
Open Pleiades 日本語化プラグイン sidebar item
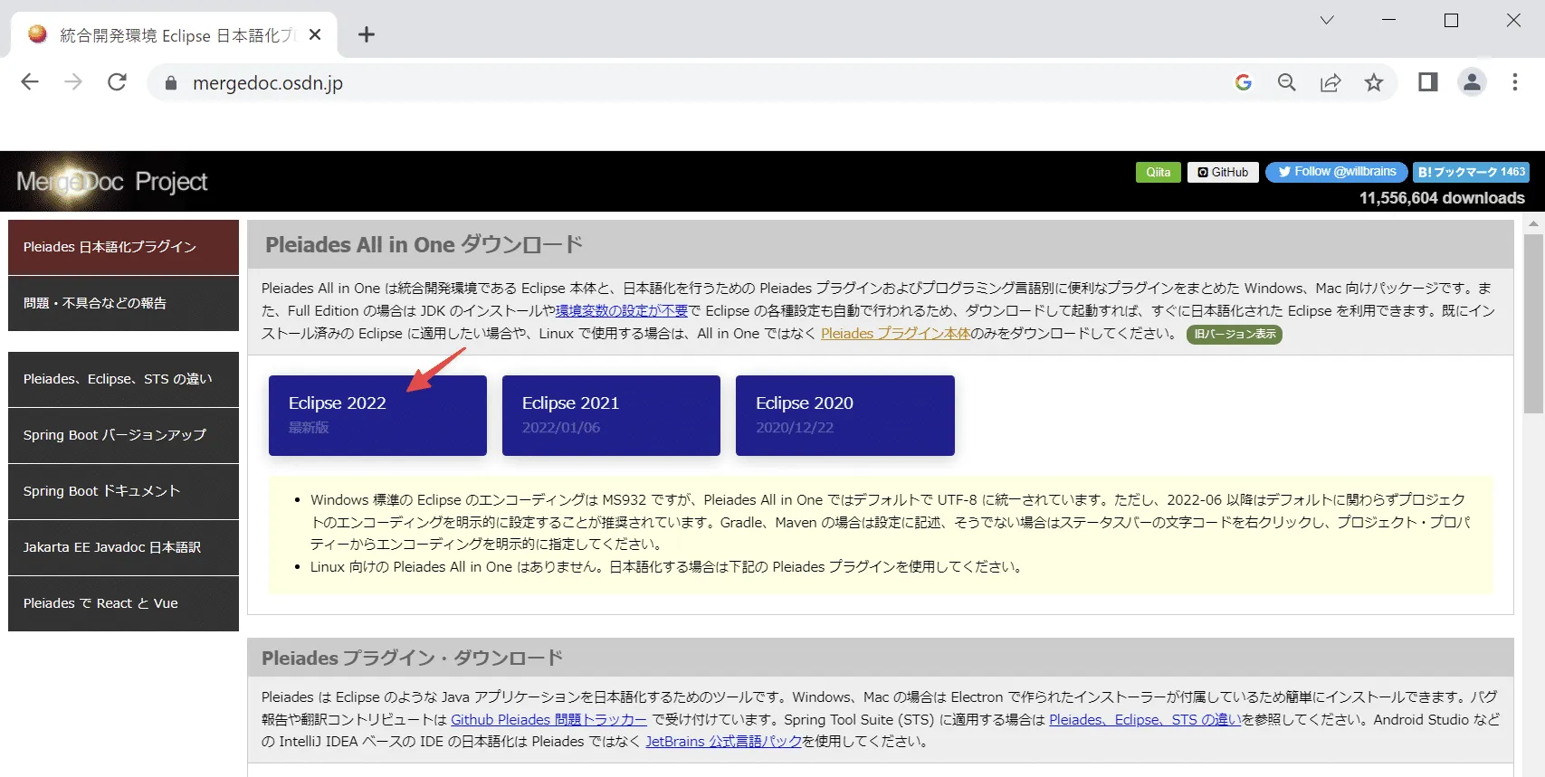point(123,247)
